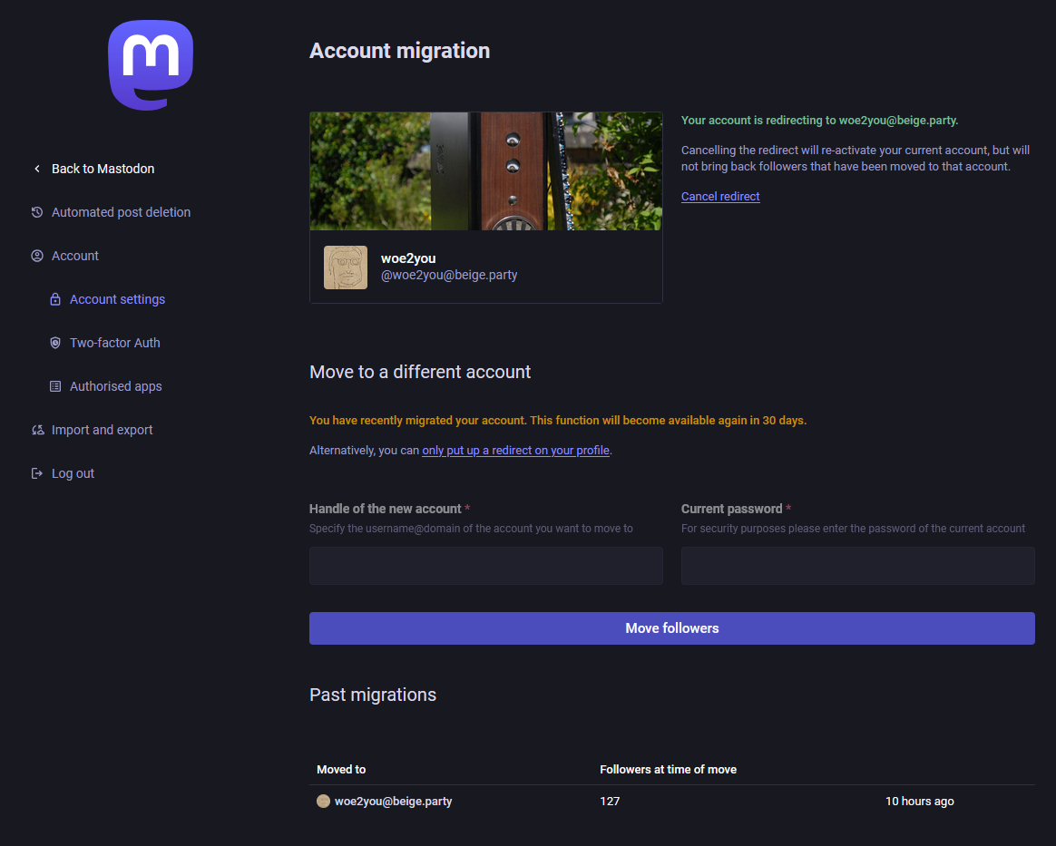The height and width of the screenshot is (846, 1056).
Task: Follow the only put up a redirect link
Action: click(x=515, y=450)
